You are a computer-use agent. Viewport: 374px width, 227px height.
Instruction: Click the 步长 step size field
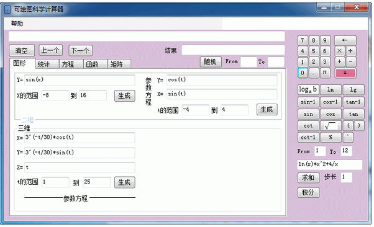click(x=347, y=177)
